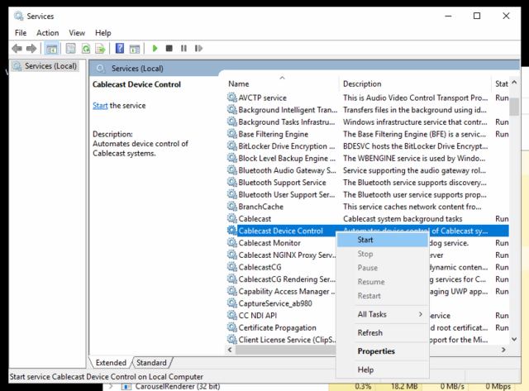This screenshot has height=391, width=529.
Task: Click the Export List toolbar icon
Action: click(x=99, y=49)
